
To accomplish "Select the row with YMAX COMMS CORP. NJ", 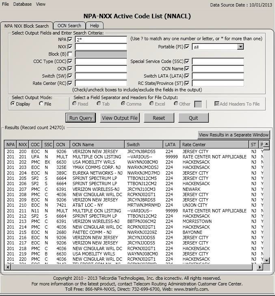I will tap(134, 167).
